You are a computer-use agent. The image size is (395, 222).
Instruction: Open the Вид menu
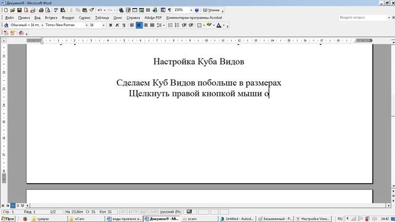coord(37,18)
